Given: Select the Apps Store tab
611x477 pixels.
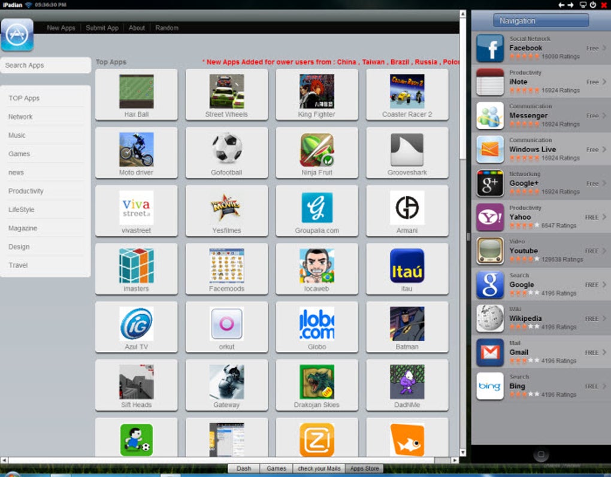Looking at the screenshot, I should (x=364, y=469).
